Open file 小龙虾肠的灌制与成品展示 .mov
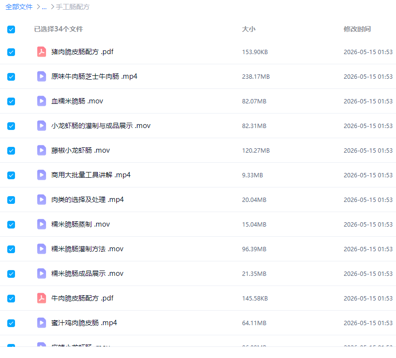The height and width of the screenshot is (358, 396). coord(101,126)
